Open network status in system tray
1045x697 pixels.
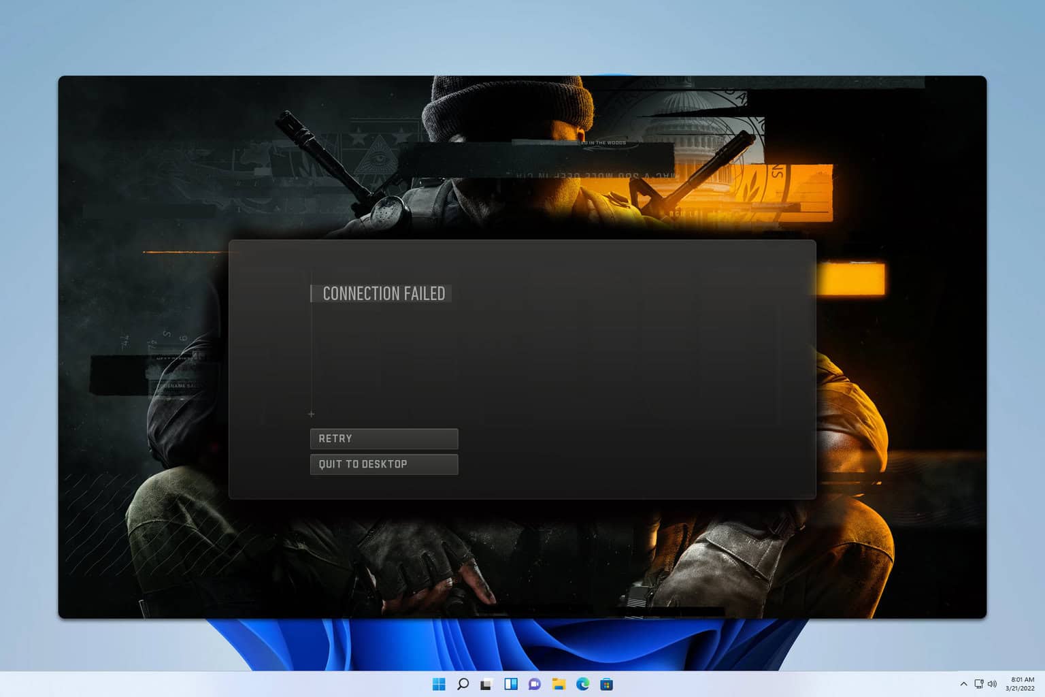978,684
